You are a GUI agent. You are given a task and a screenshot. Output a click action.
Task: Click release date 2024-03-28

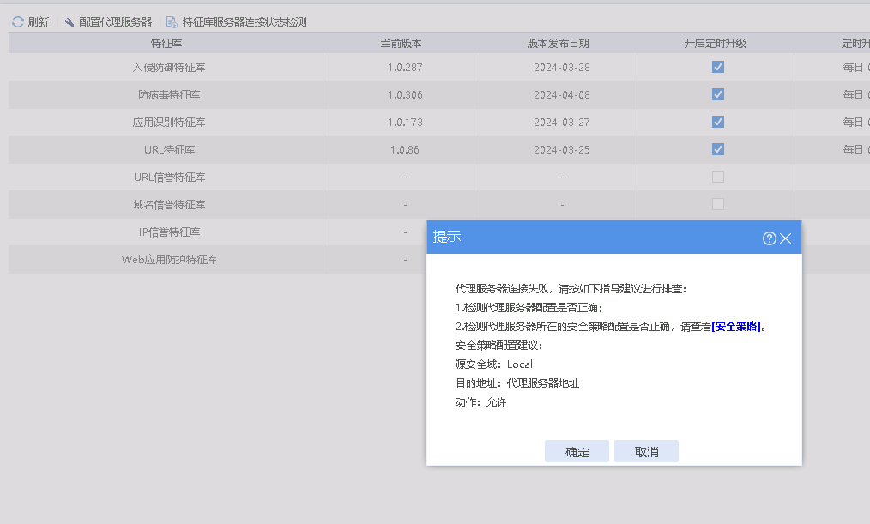[x=562, y=67]
